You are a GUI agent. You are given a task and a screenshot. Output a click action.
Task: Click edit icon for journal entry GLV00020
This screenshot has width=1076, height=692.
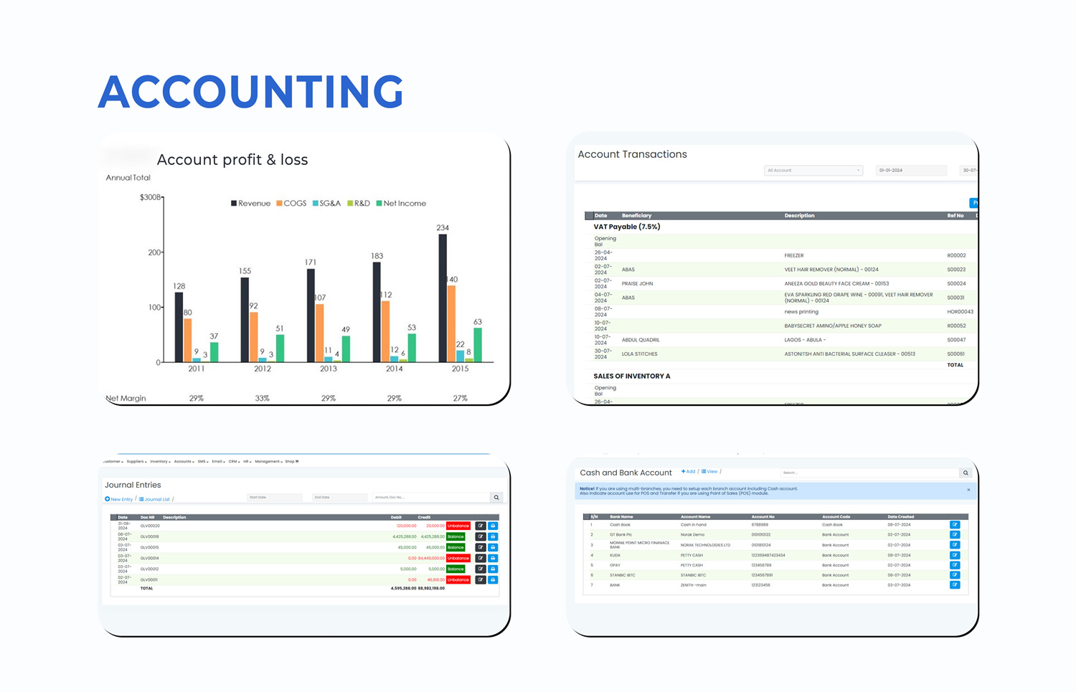tap(481, 526)
